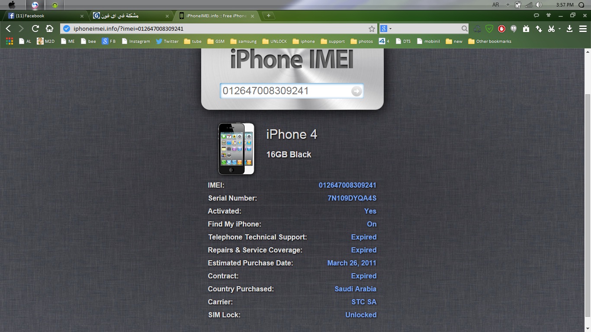Open the downloads arrow icon

tap(569, 29)
